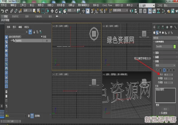
Task: Click the 多边形建模 ribbon button
Action: click(5, 20)
